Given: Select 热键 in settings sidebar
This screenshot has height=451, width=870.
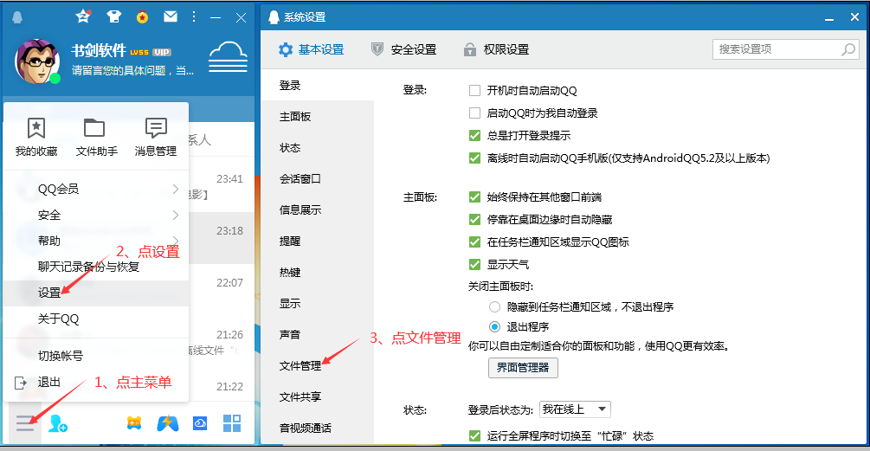Looking at the screenshot, I should (317, 273).
